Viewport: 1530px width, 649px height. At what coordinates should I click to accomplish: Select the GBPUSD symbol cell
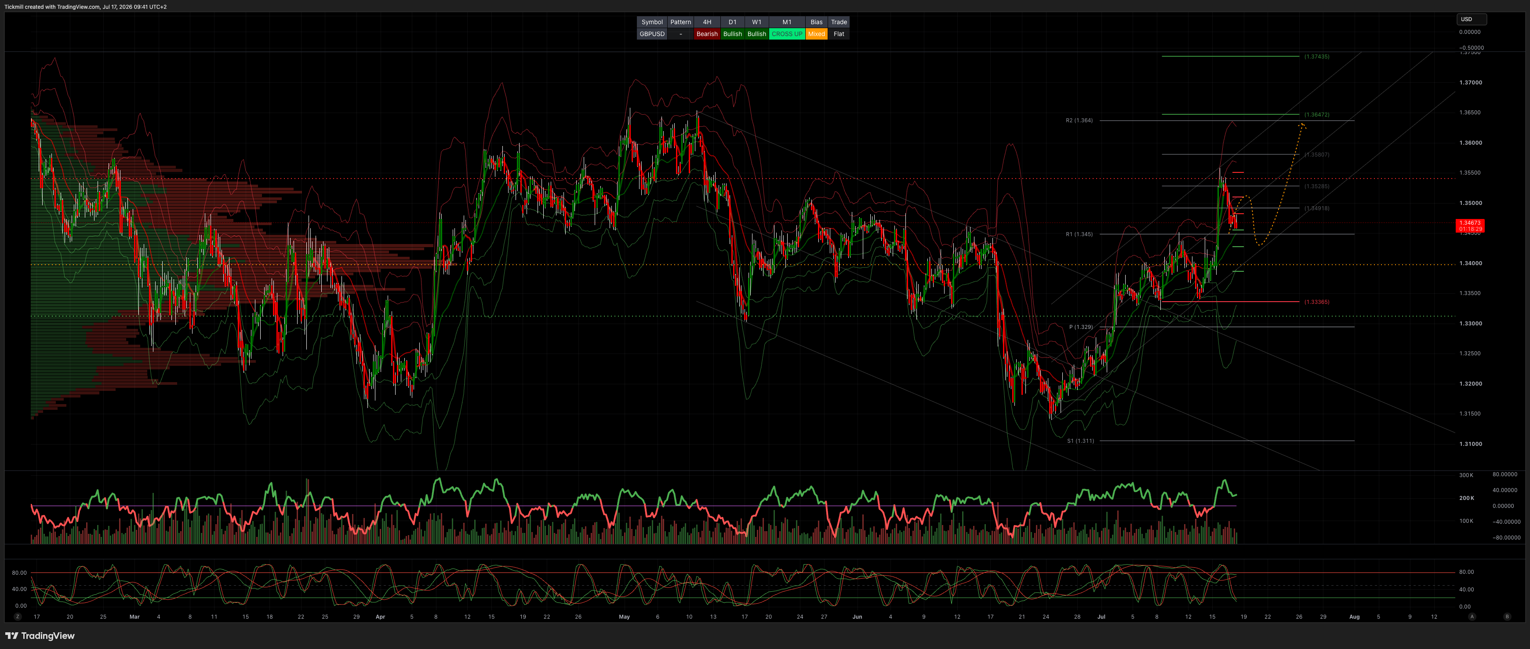651,34
